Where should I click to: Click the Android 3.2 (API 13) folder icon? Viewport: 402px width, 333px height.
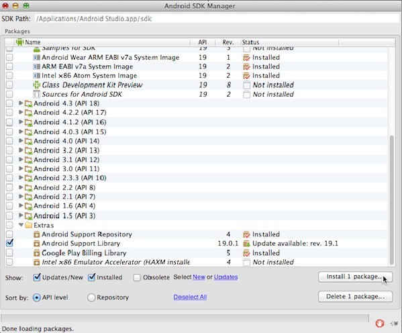pyautogui.click(x=28, y=150)
